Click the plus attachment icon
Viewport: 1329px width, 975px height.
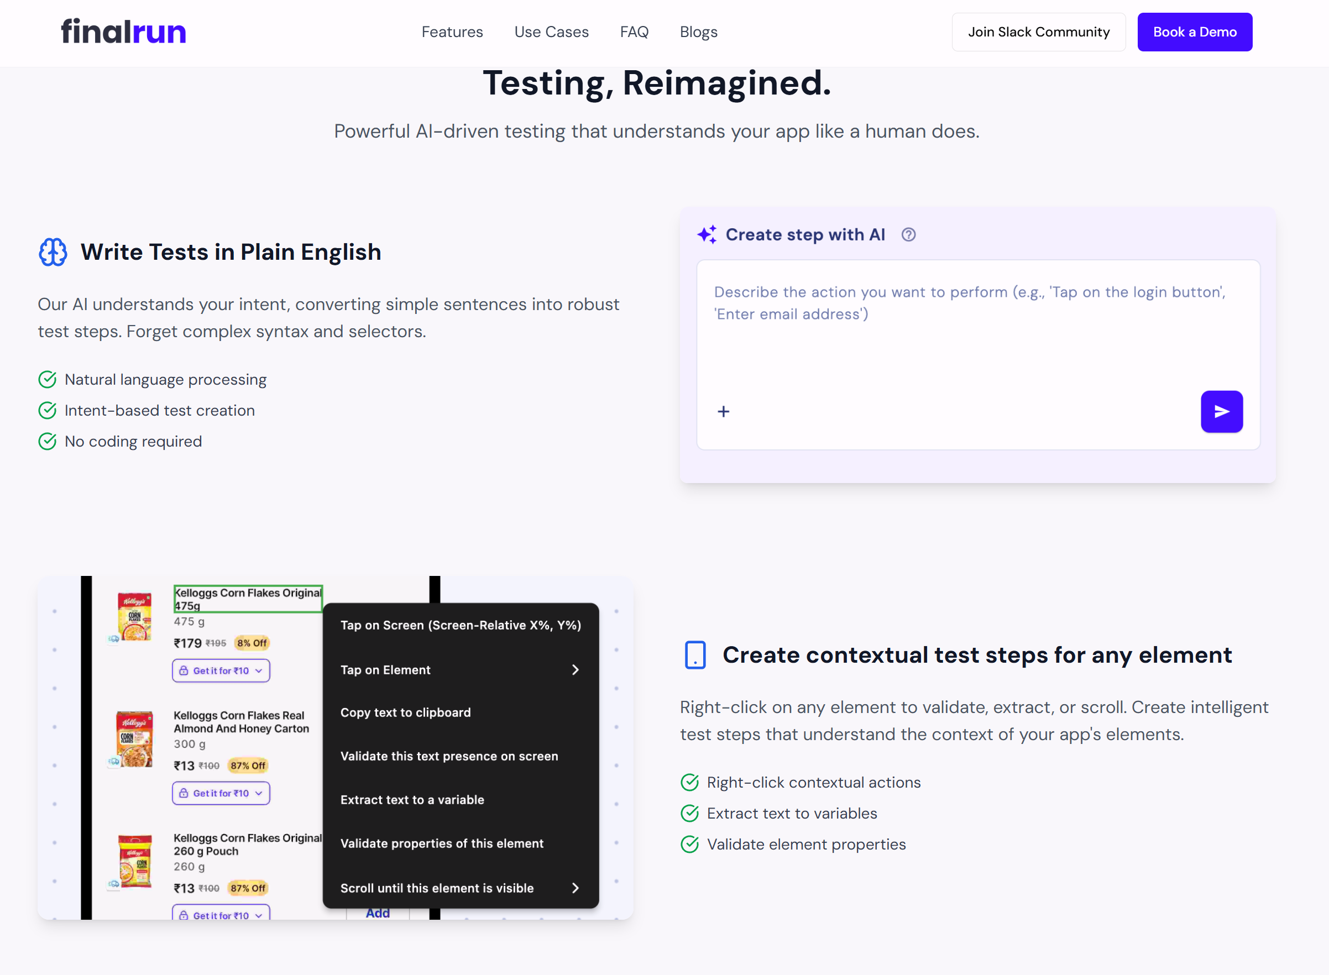pos(723,411)
